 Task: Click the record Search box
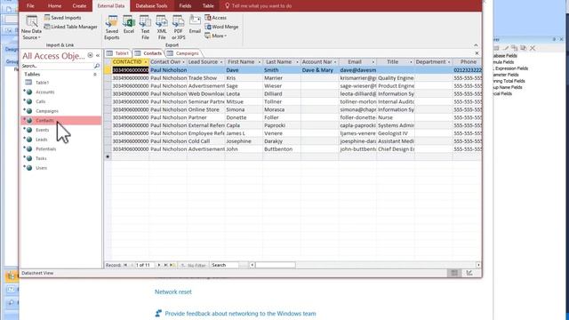[x=225, y=265]
